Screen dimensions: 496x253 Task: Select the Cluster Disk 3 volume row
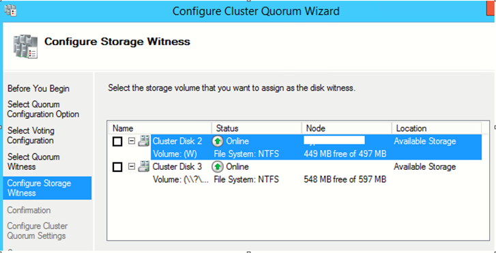317,179
